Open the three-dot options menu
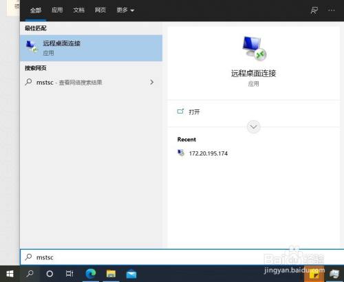The width and height of the screenshot is (344, 282). coord(332,10)
